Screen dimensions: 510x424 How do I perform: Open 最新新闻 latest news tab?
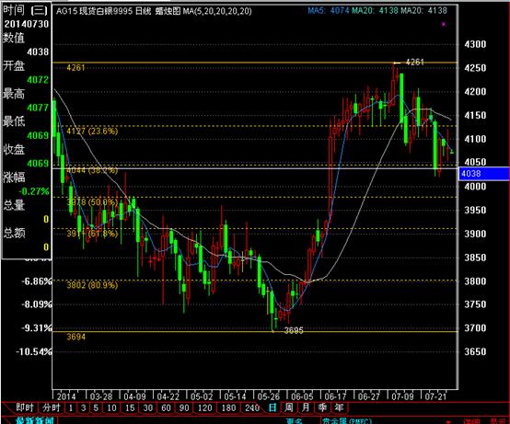(35, 420)
